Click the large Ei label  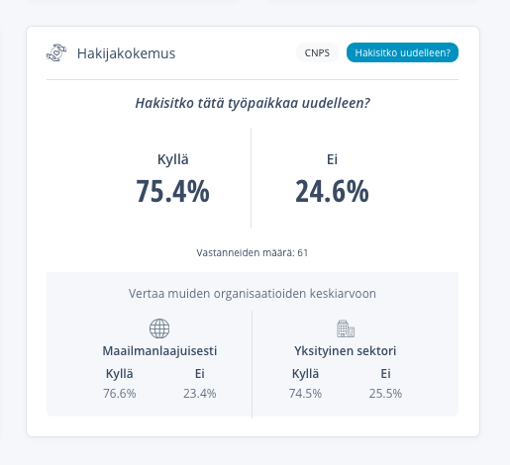(x=332, y=159)
